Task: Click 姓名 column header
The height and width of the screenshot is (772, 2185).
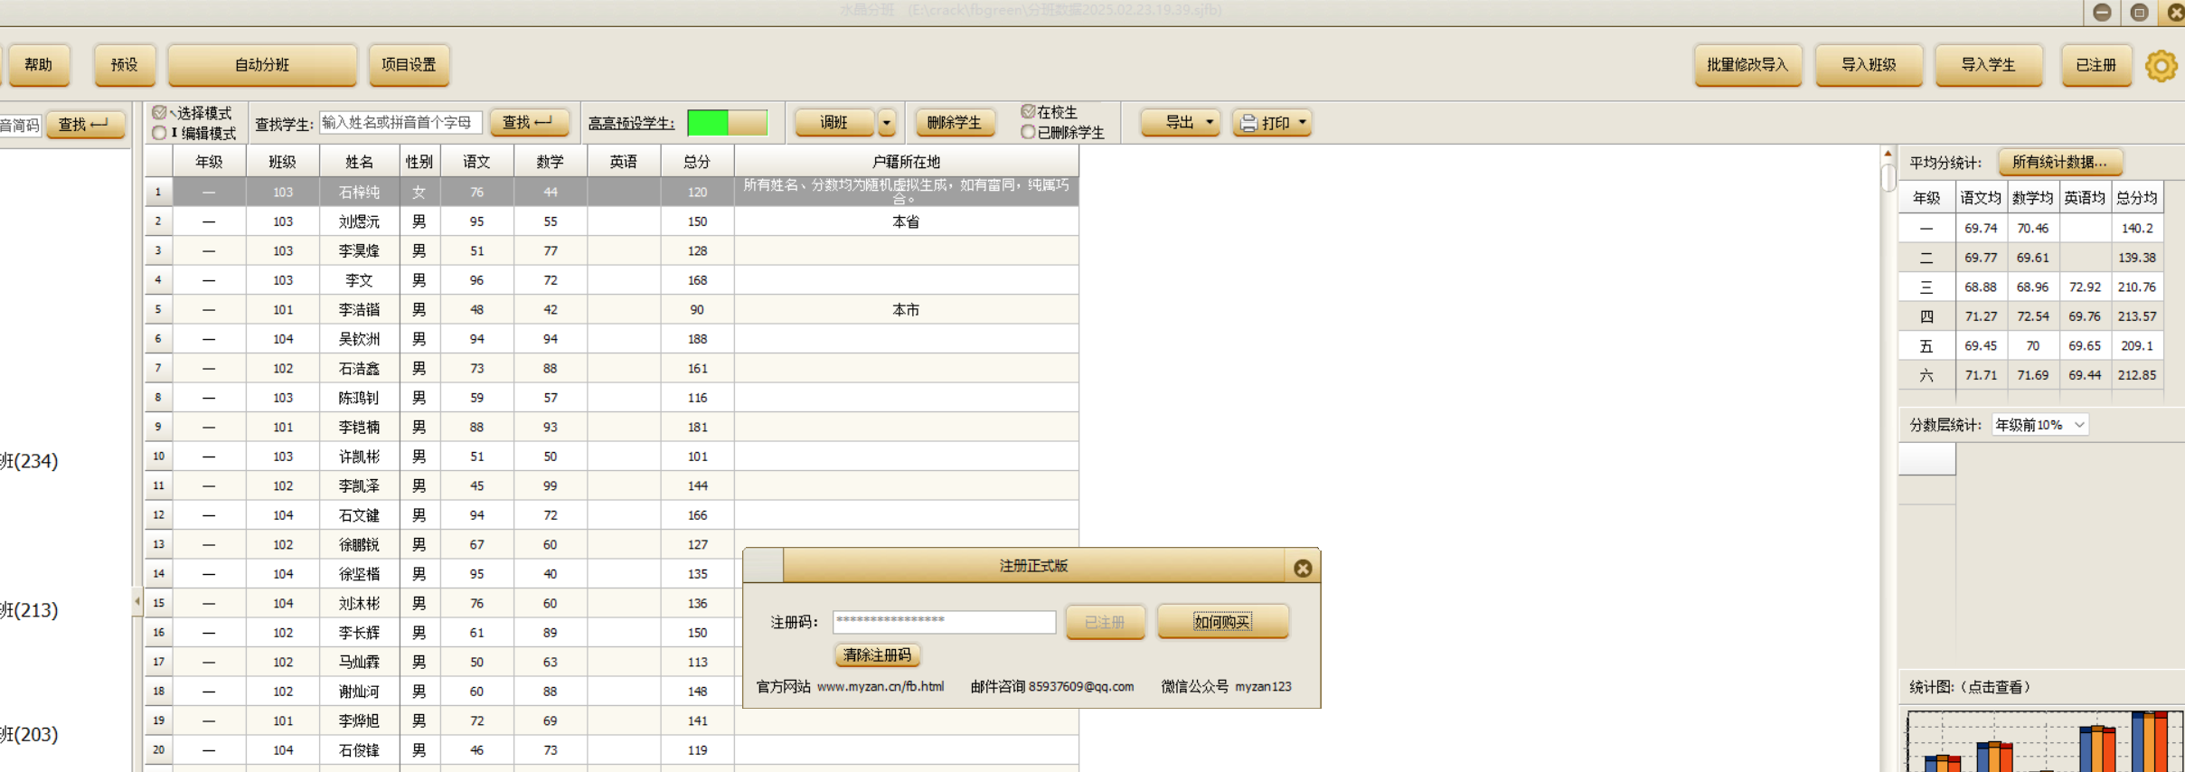Action: click(x=359, y=162)
